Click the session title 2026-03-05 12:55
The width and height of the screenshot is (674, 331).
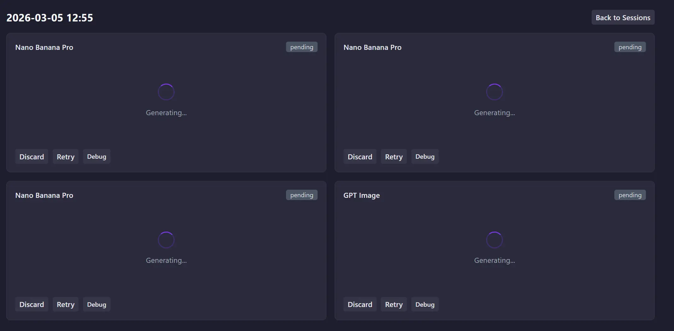[x=50, y=18]
